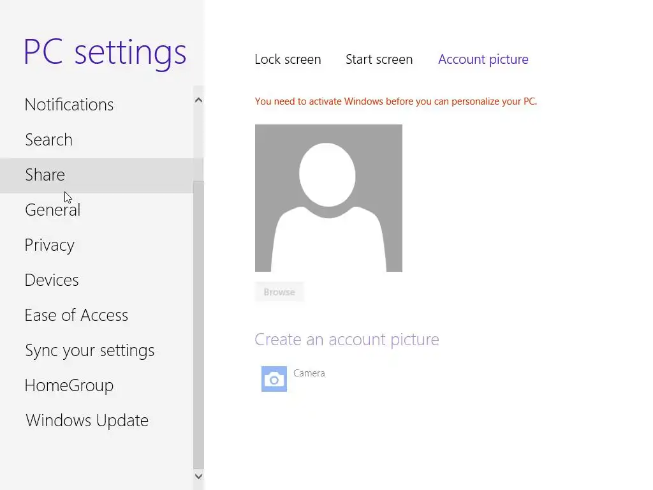
Task: Open Notifications settings
Action: [x=69, y=105]
